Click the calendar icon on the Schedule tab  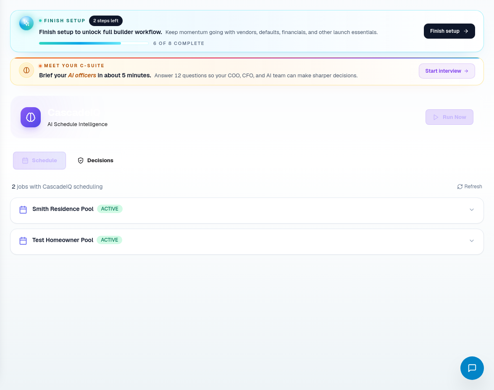click(x=25, y=161)
